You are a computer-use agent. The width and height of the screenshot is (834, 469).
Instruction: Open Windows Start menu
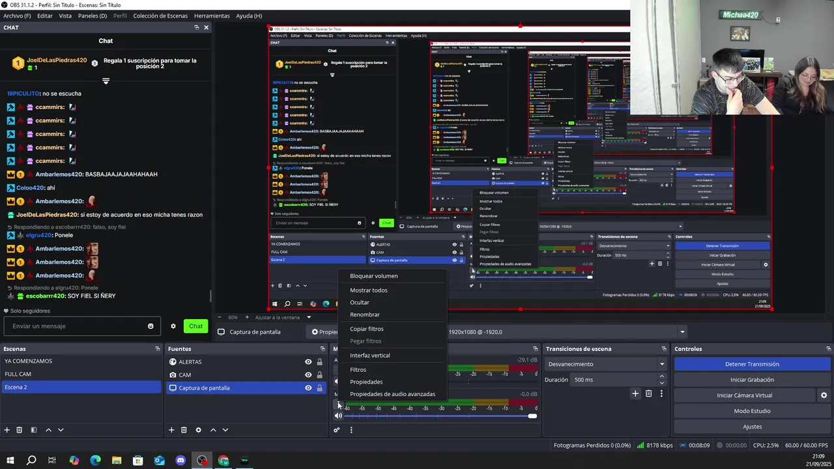[10, 461]
